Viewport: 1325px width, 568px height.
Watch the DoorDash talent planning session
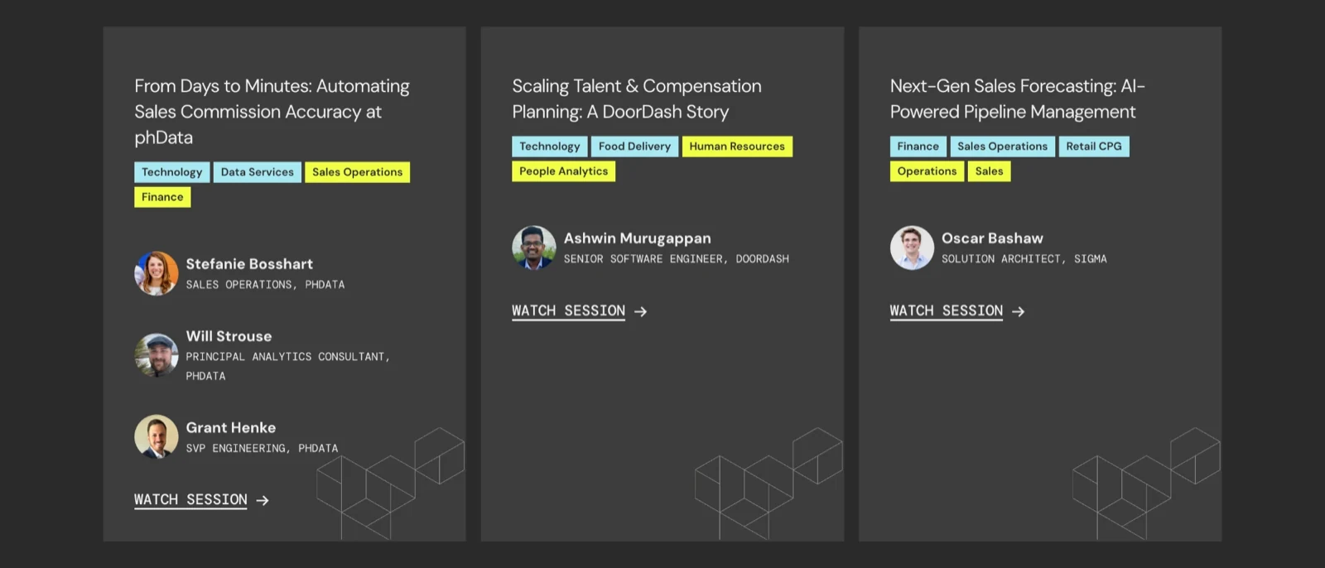pos(568,311)
